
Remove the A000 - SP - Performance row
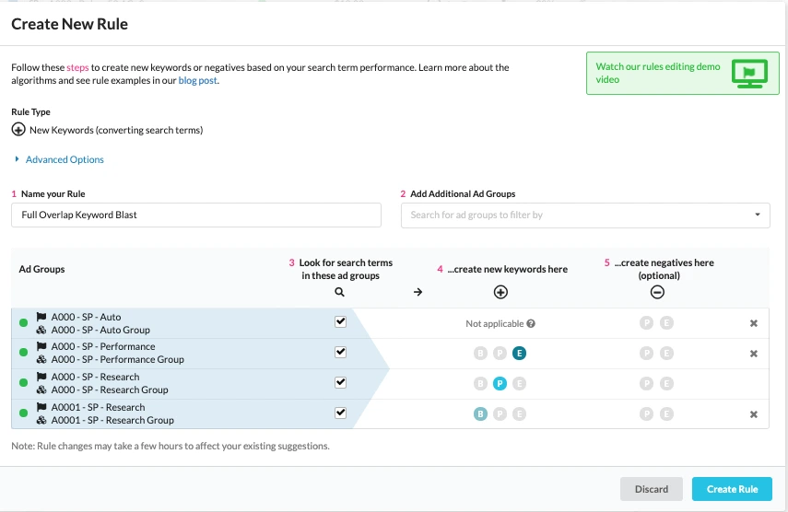pos(753,354)
